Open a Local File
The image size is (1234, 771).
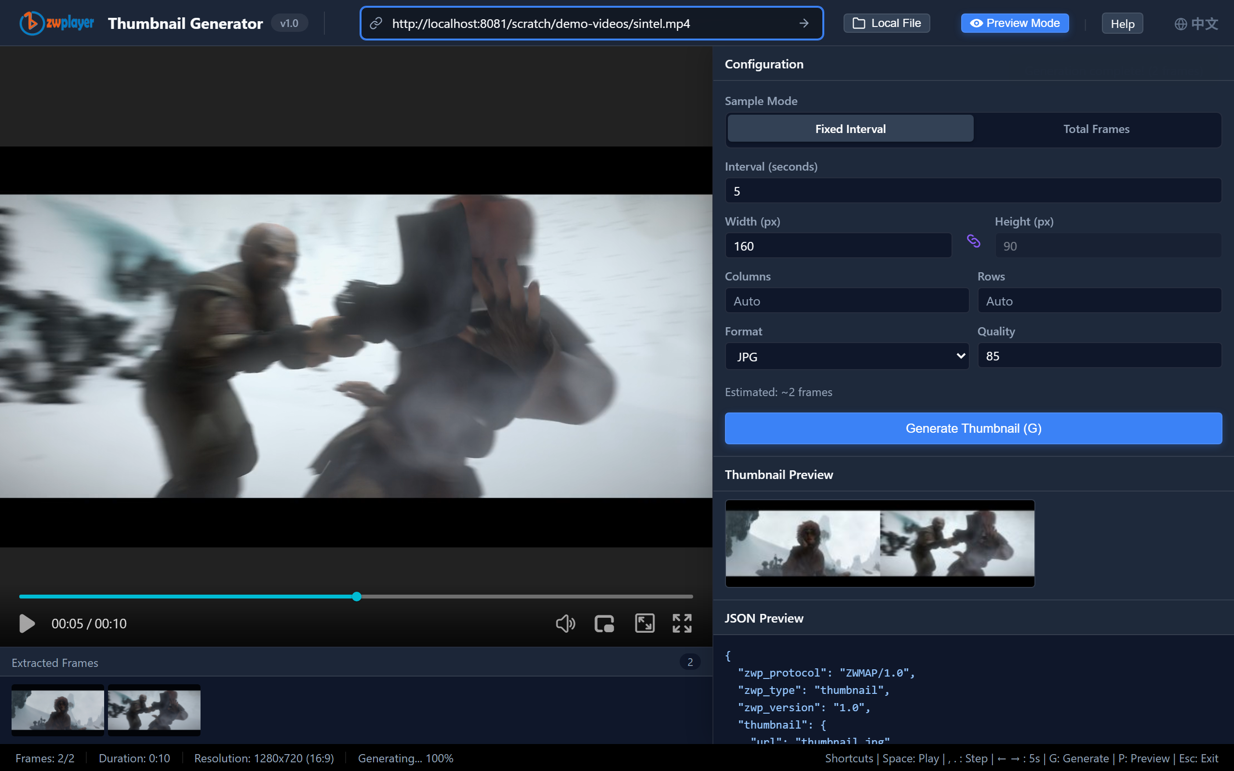point(887,23)
